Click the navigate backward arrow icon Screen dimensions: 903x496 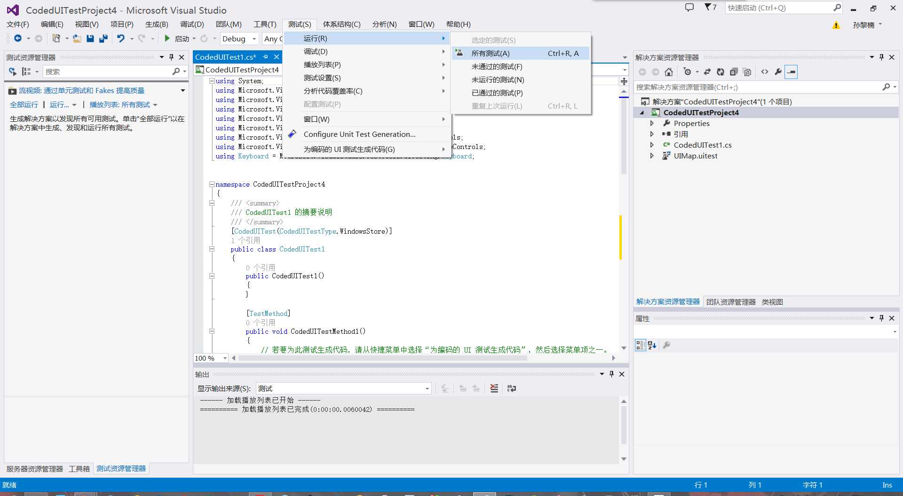[18, 39]
